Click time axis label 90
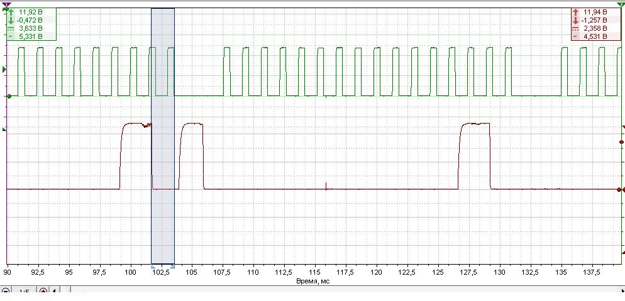Screen dimensions: 625x301 pyautogui.click(x=7, y=272)
